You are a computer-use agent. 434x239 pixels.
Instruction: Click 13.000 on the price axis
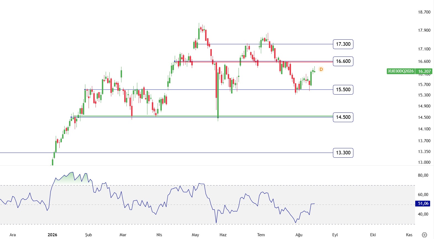coord(424,162)
